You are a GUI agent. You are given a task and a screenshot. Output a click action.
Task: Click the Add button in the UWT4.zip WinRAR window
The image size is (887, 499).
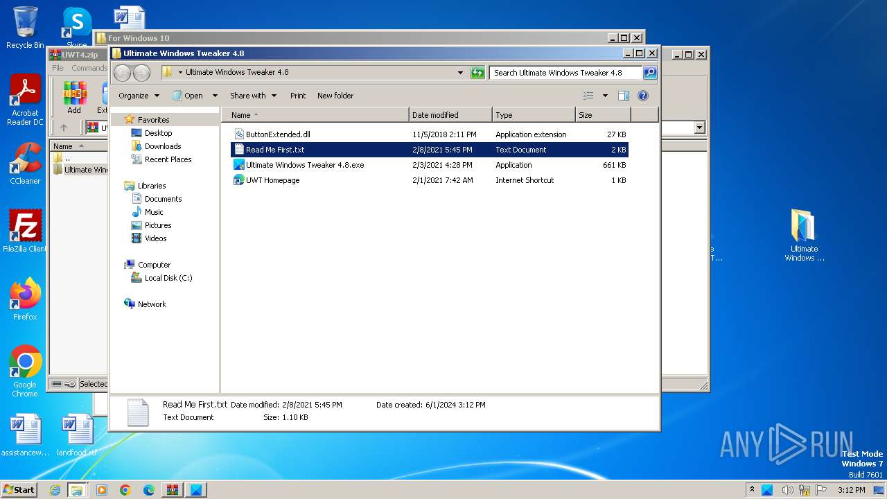pyautogui.click(x=74, y=98)
